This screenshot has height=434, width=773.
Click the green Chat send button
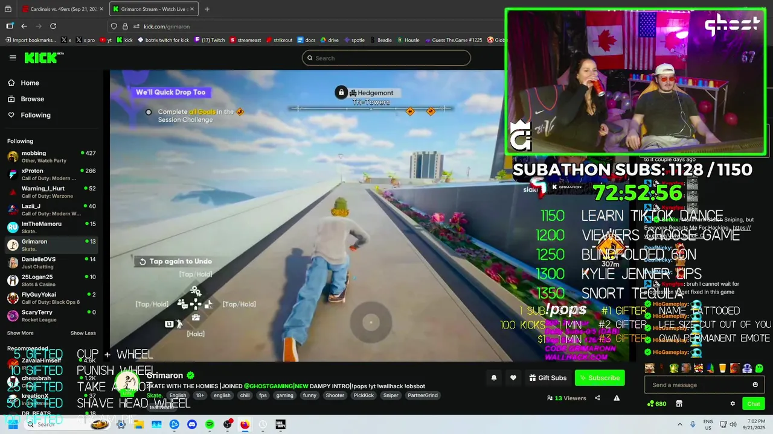753,404
